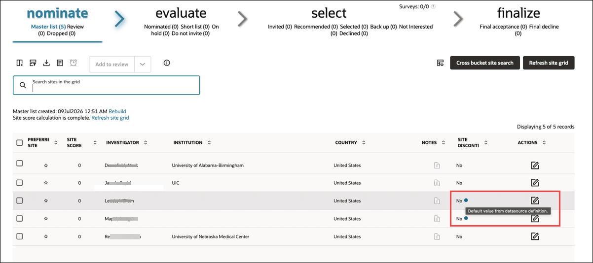
Task: Star the University of Alabama-Birmingham site as preferred
Action: [46, 165]
